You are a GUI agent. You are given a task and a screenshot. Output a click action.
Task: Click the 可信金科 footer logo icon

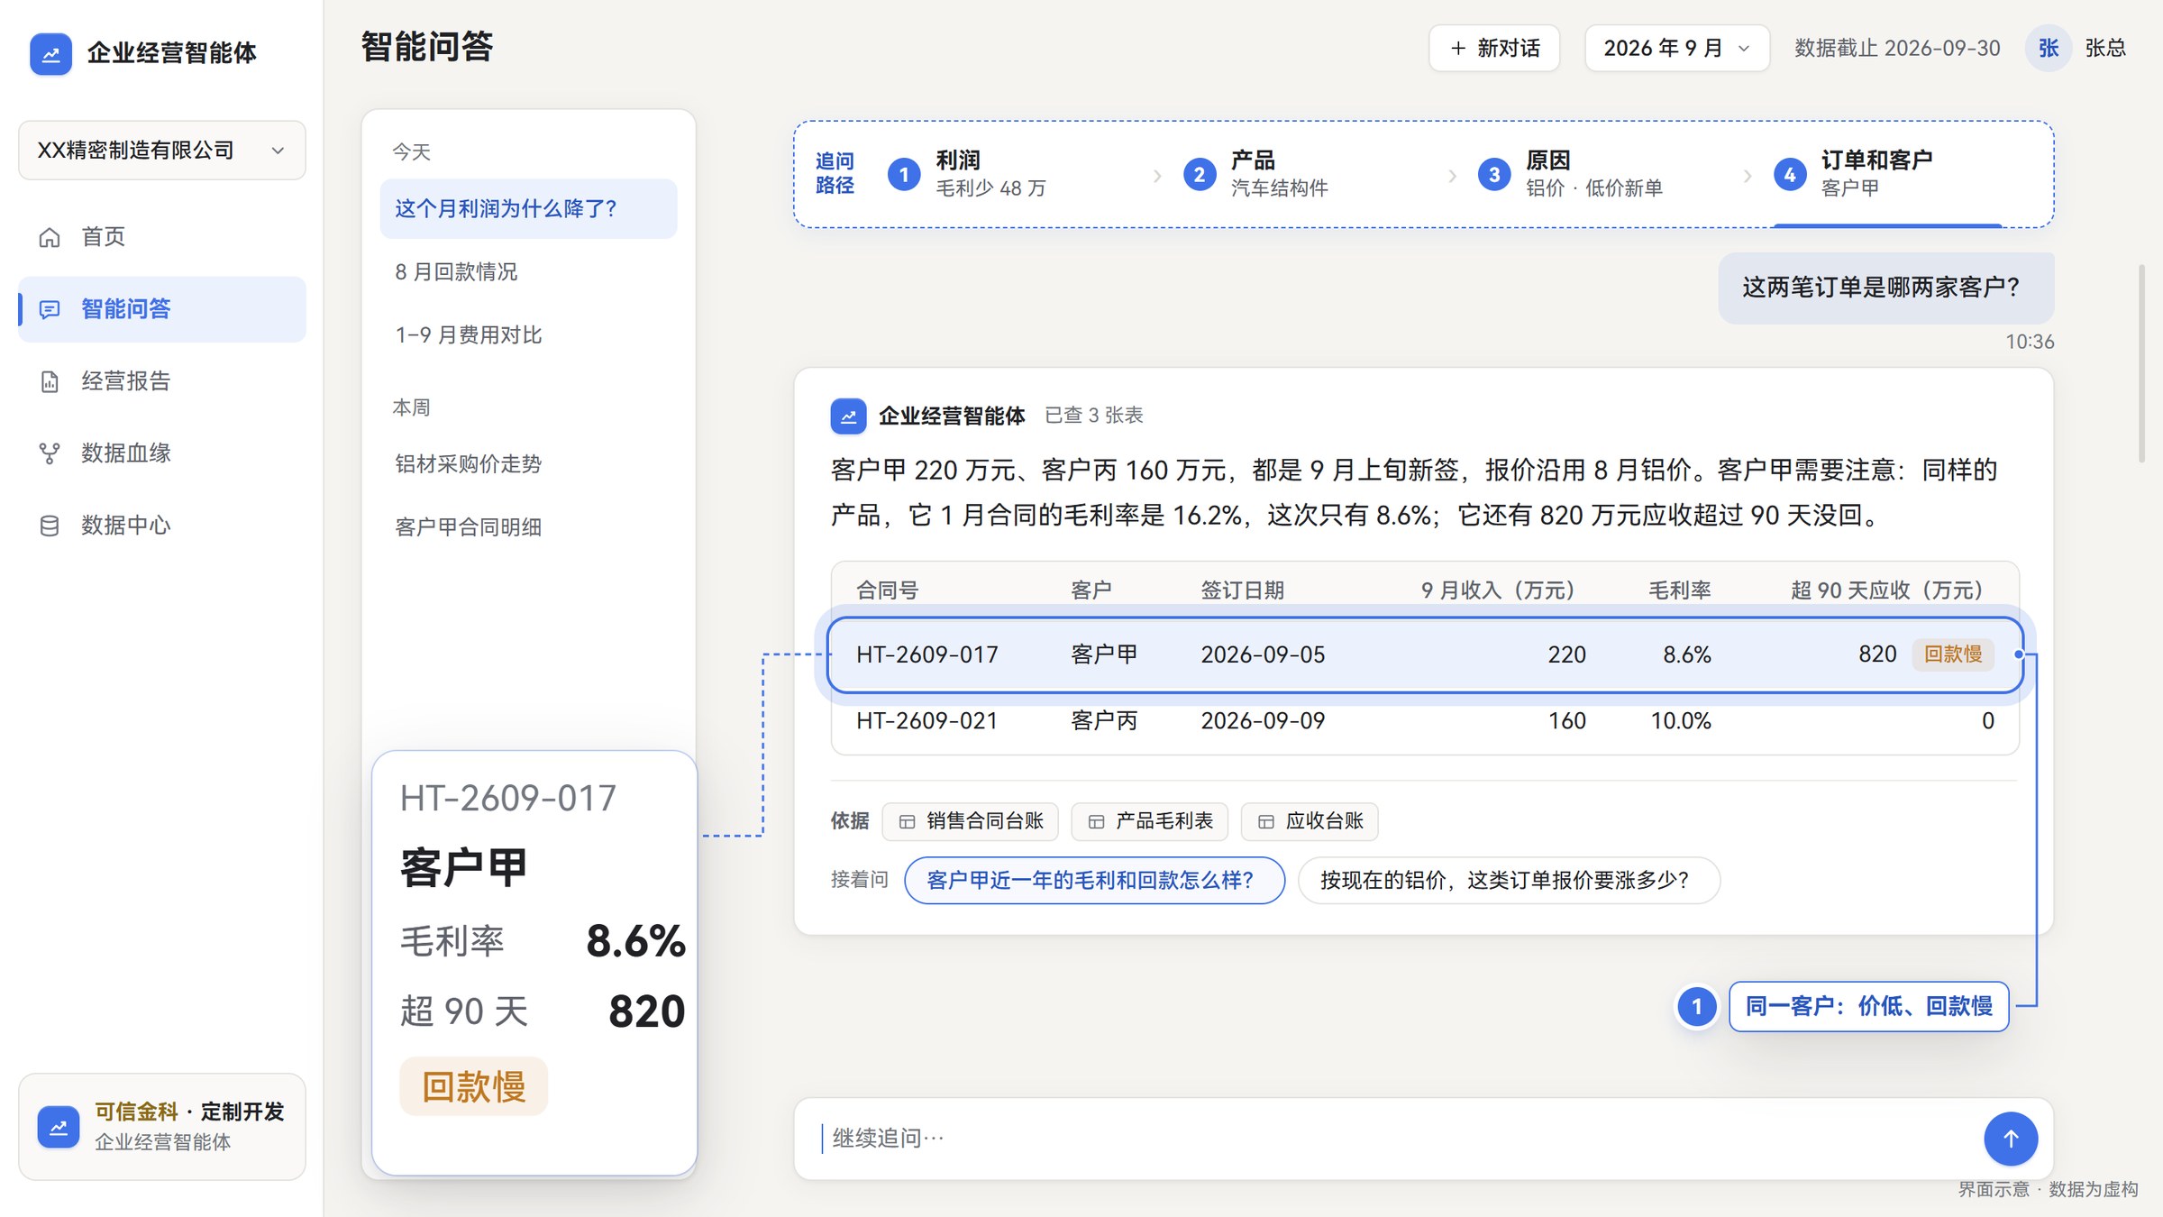59,1127
